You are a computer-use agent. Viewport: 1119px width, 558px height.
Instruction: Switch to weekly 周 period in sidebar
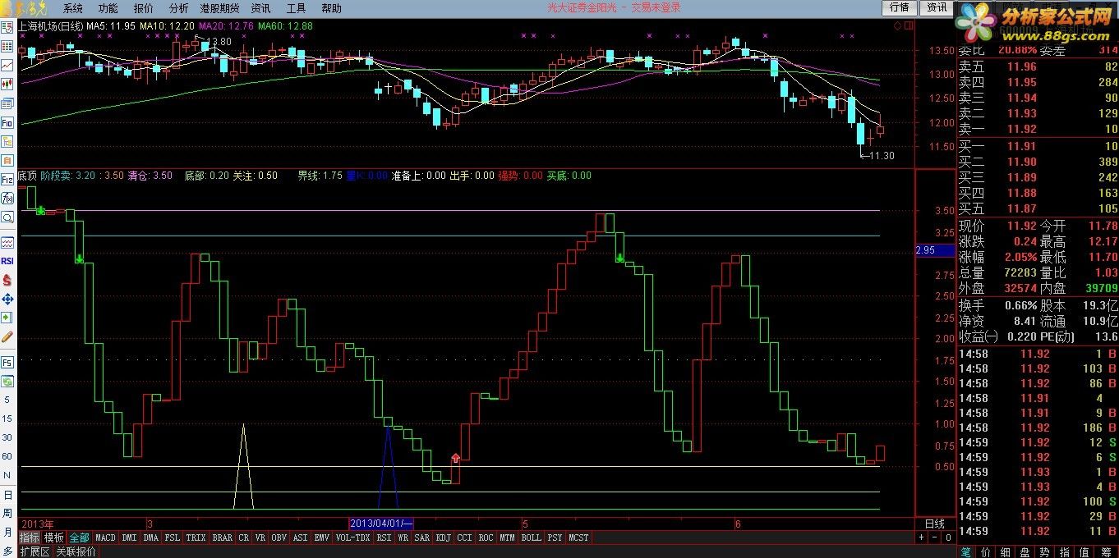(7, 515)
